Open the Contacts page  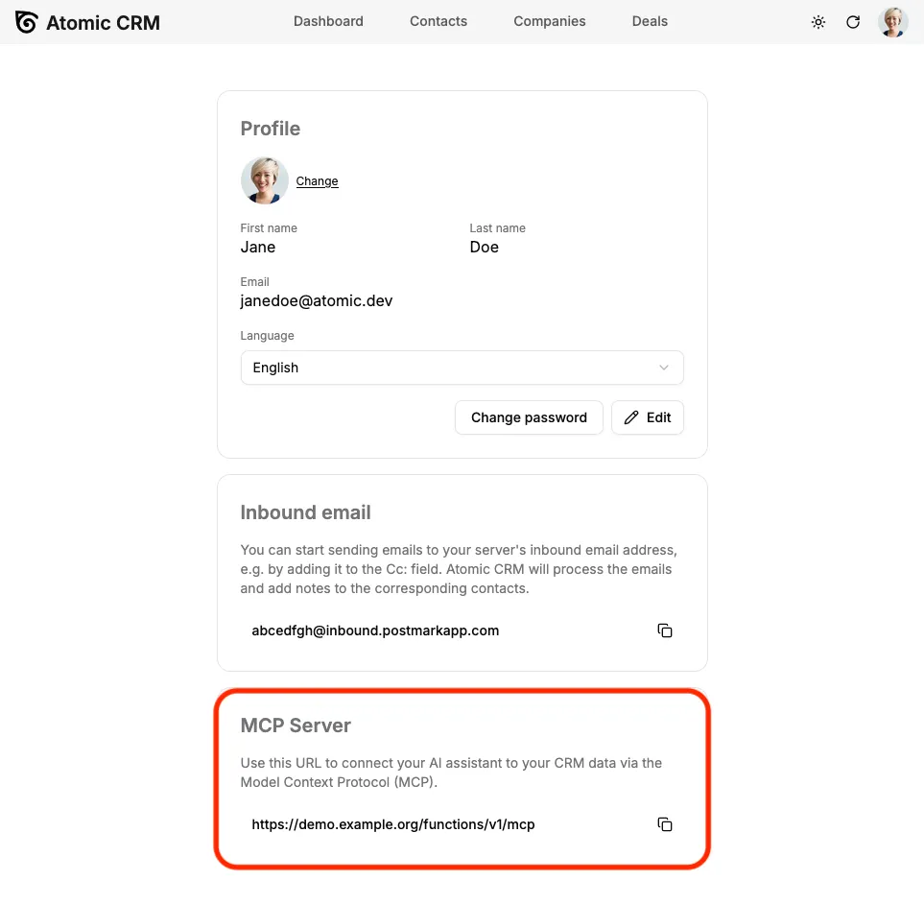coord(438,21)
